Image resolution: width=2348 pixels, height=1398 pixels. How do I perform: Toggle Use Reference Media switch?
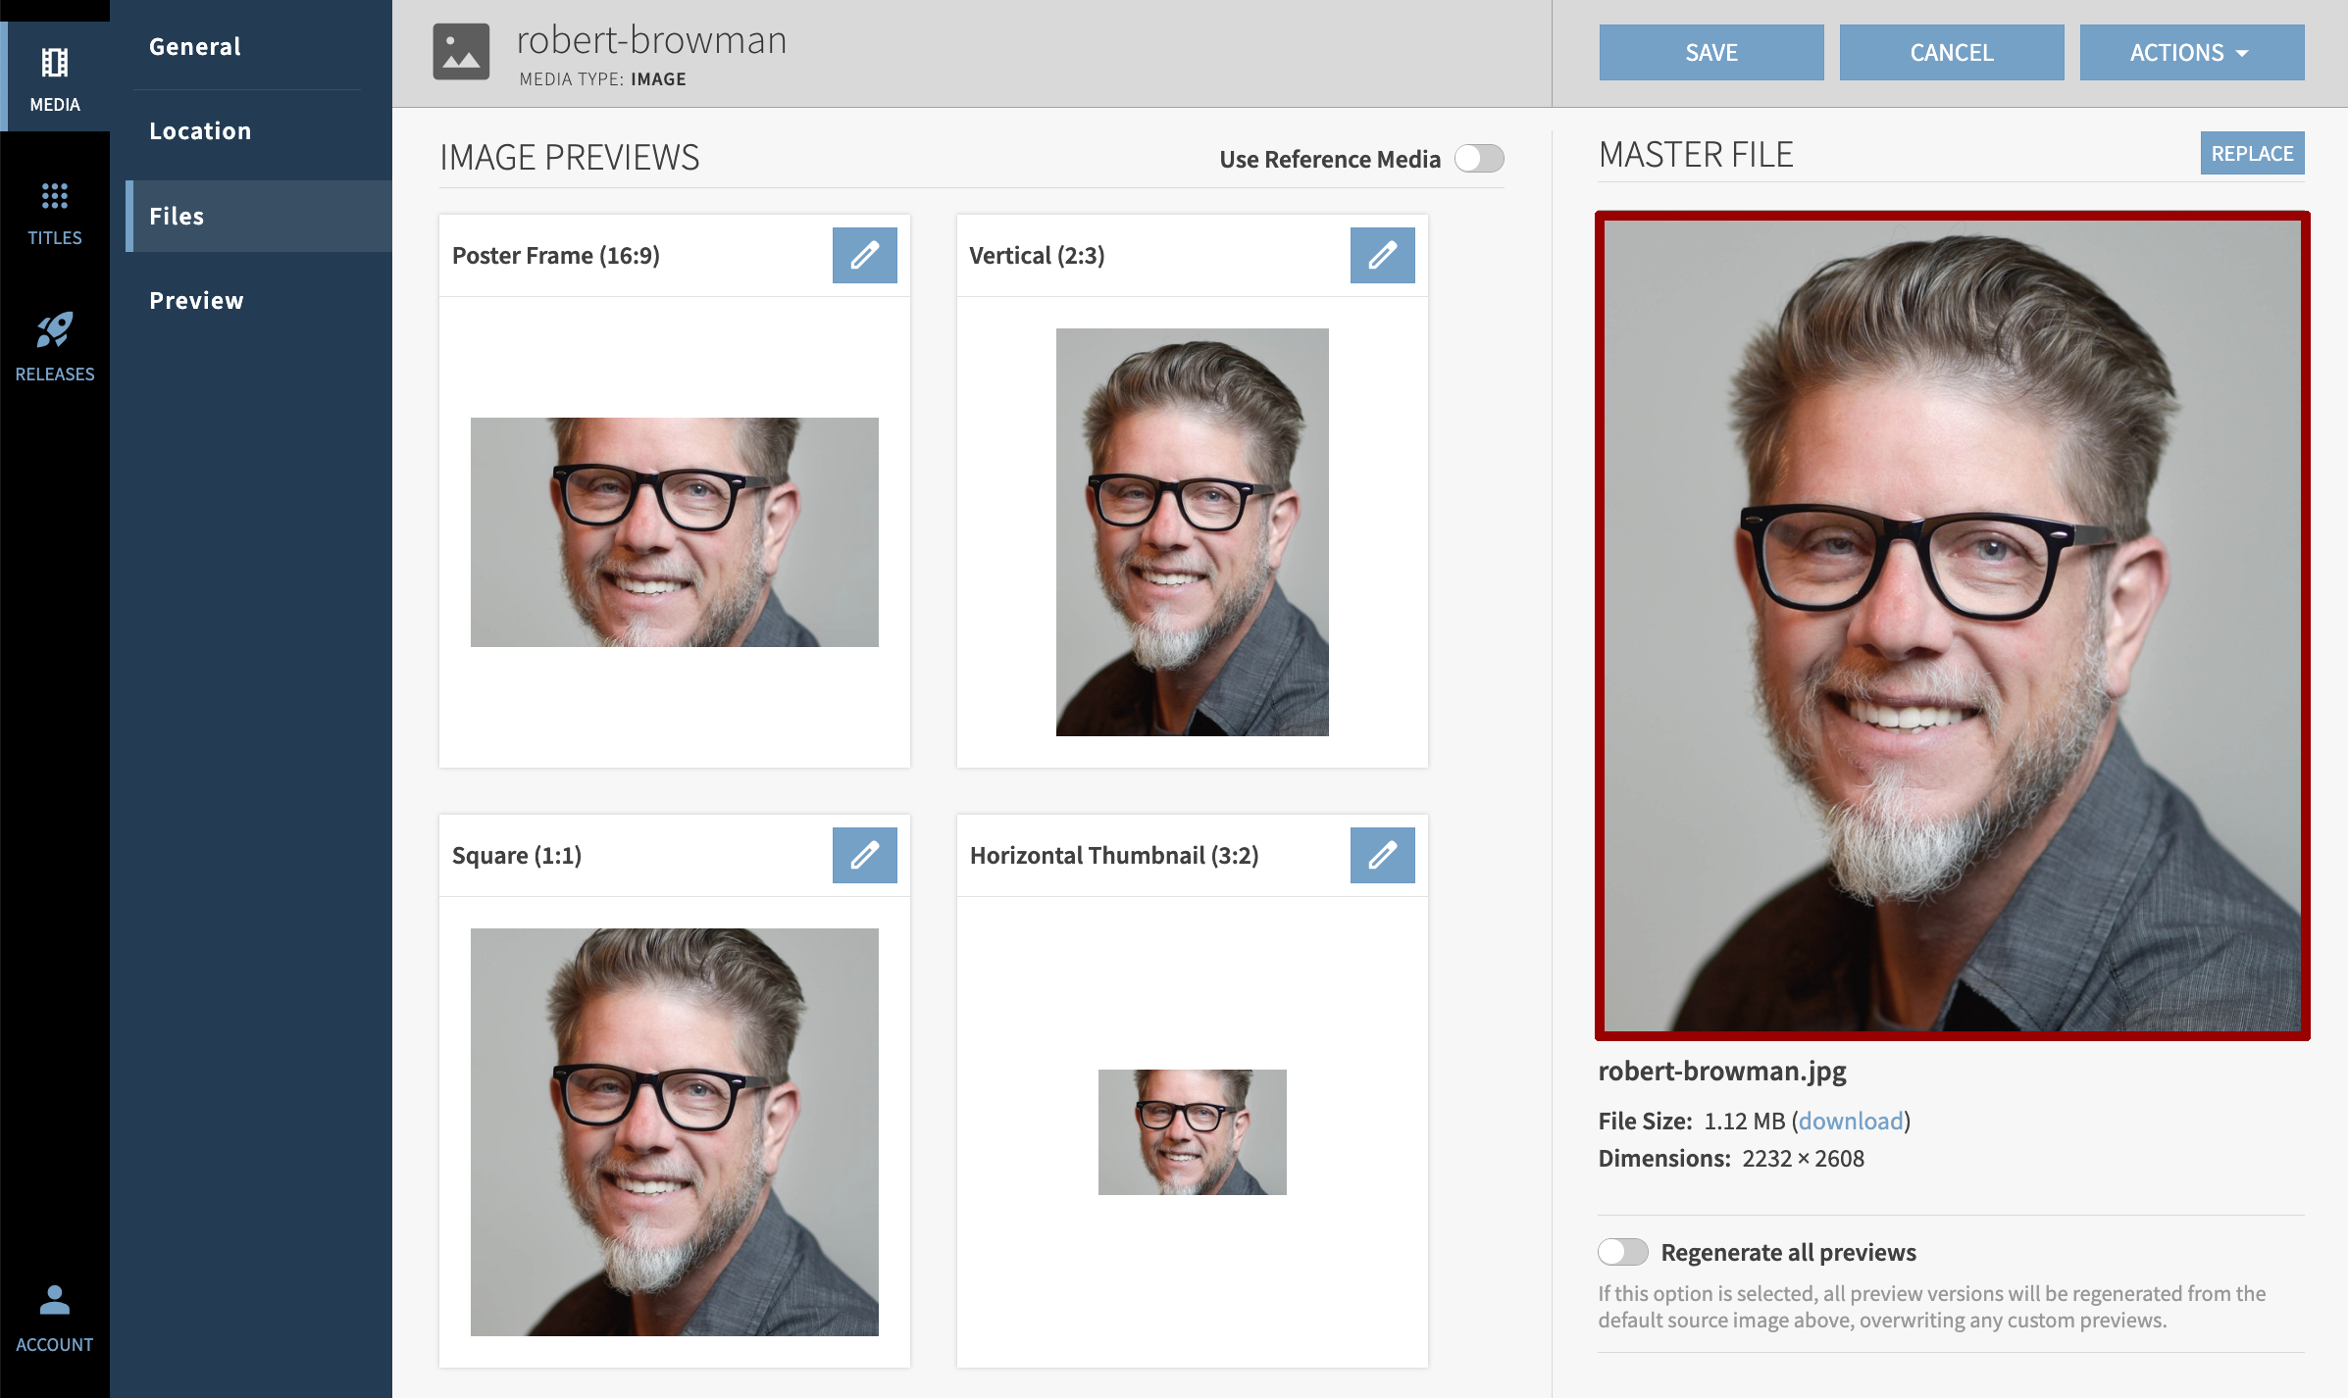(x=1479, y=159)
